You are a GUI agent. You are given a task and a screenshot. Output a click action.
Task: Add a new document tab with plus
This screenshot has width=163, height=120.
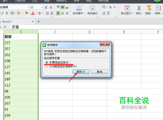pos(38,21)
